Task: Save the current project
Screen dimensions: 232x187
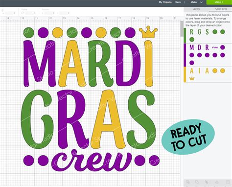Action: [178, 2]
